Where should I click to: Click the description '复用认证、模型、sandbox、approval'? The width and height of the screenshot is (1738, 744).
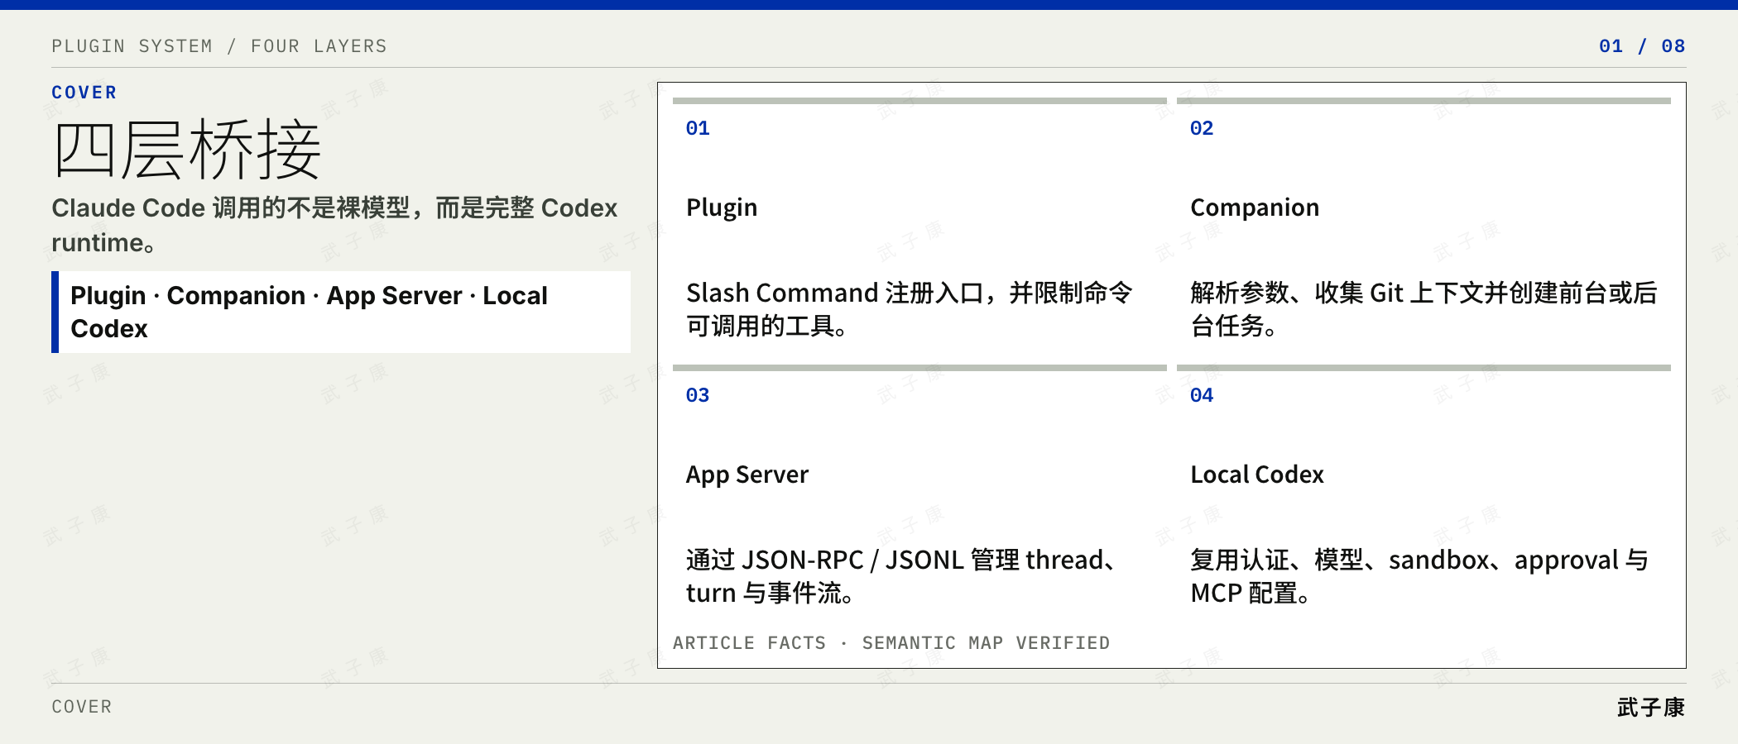pyautogui.click(x=1419, y=576)
